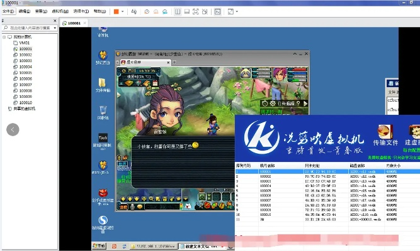Collapse the 我的计算机 tree node
The height and width of the screenshot is (251, 420).
pos(4,37)
